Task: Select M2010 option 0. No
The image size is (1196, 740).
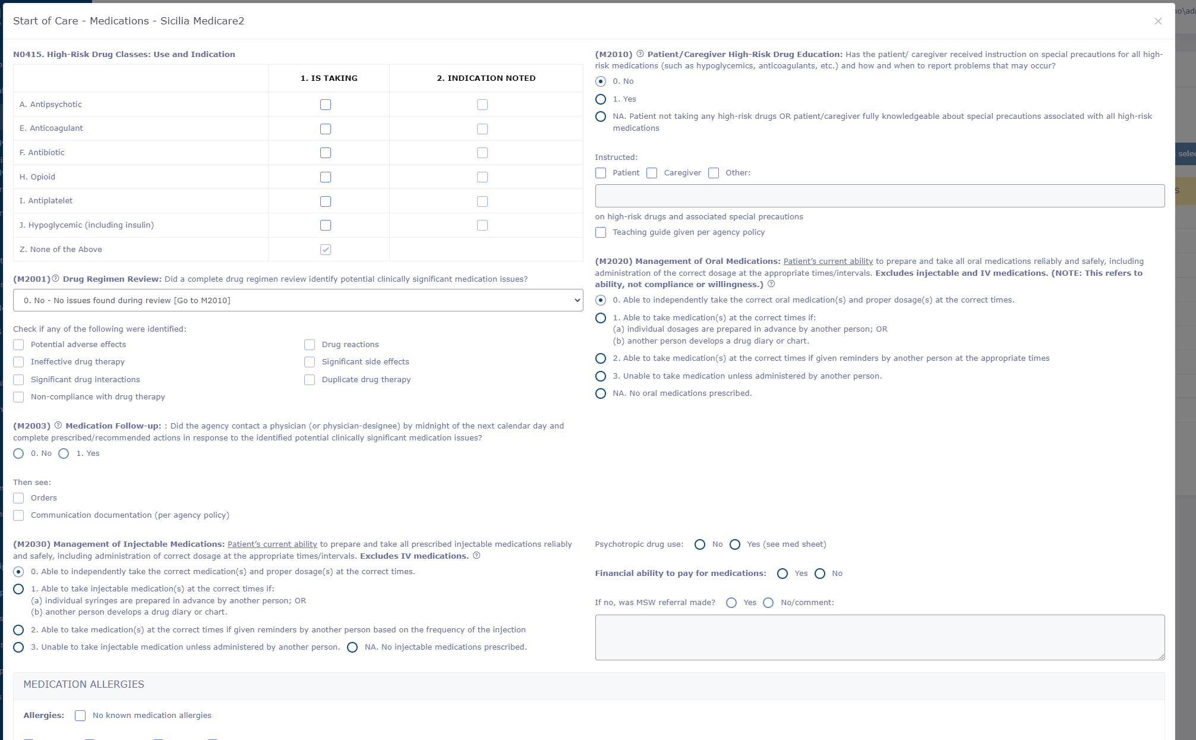Action: pyautogui.click(x=601, y=81)
